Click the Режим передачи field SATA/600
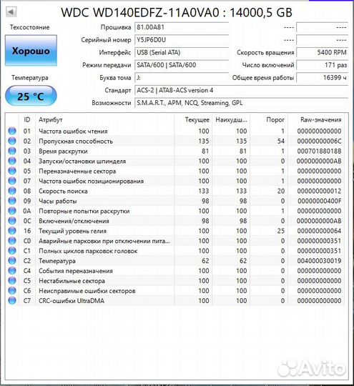Image resolution: width=354 pixels, height=386 pixels. tap(182, 65)
